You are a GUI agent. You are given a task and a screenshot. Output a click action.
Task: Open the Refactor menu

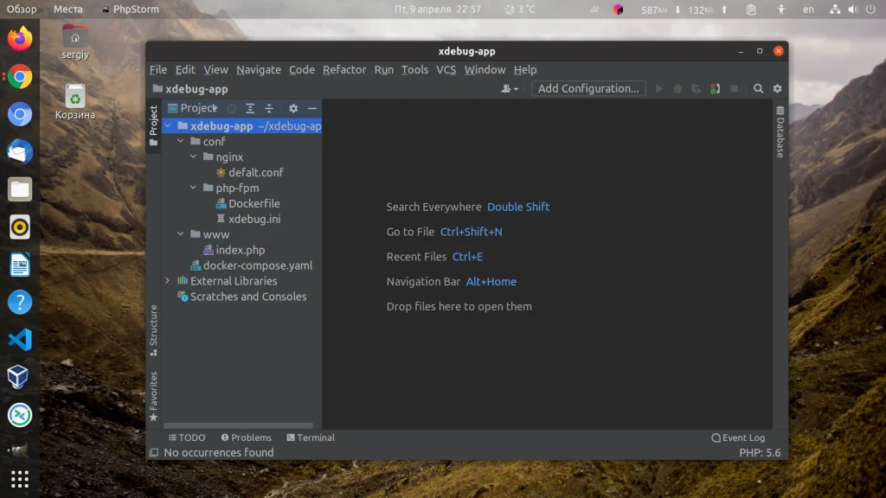(344, 70)
